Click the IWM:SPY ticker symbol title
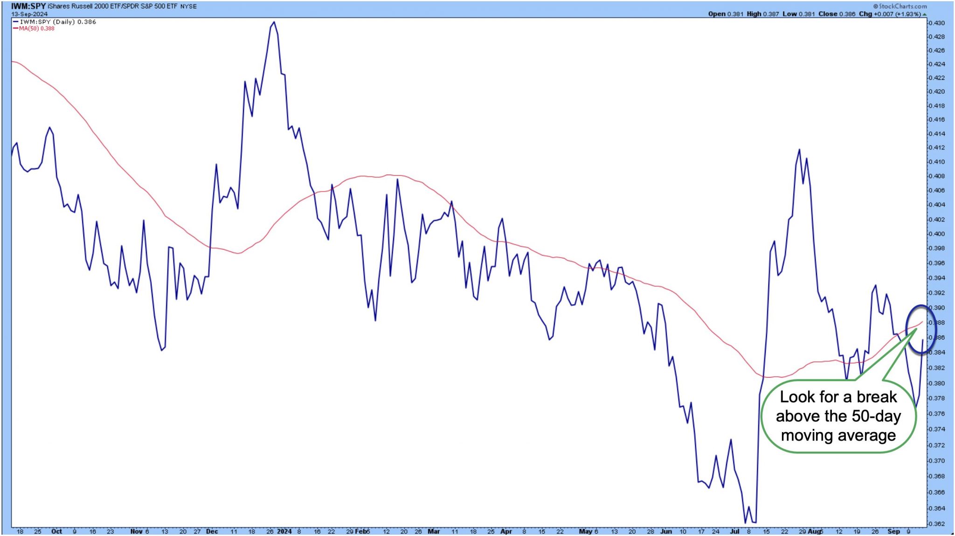This screenshot has height=536, width=955. pos(28,6)
